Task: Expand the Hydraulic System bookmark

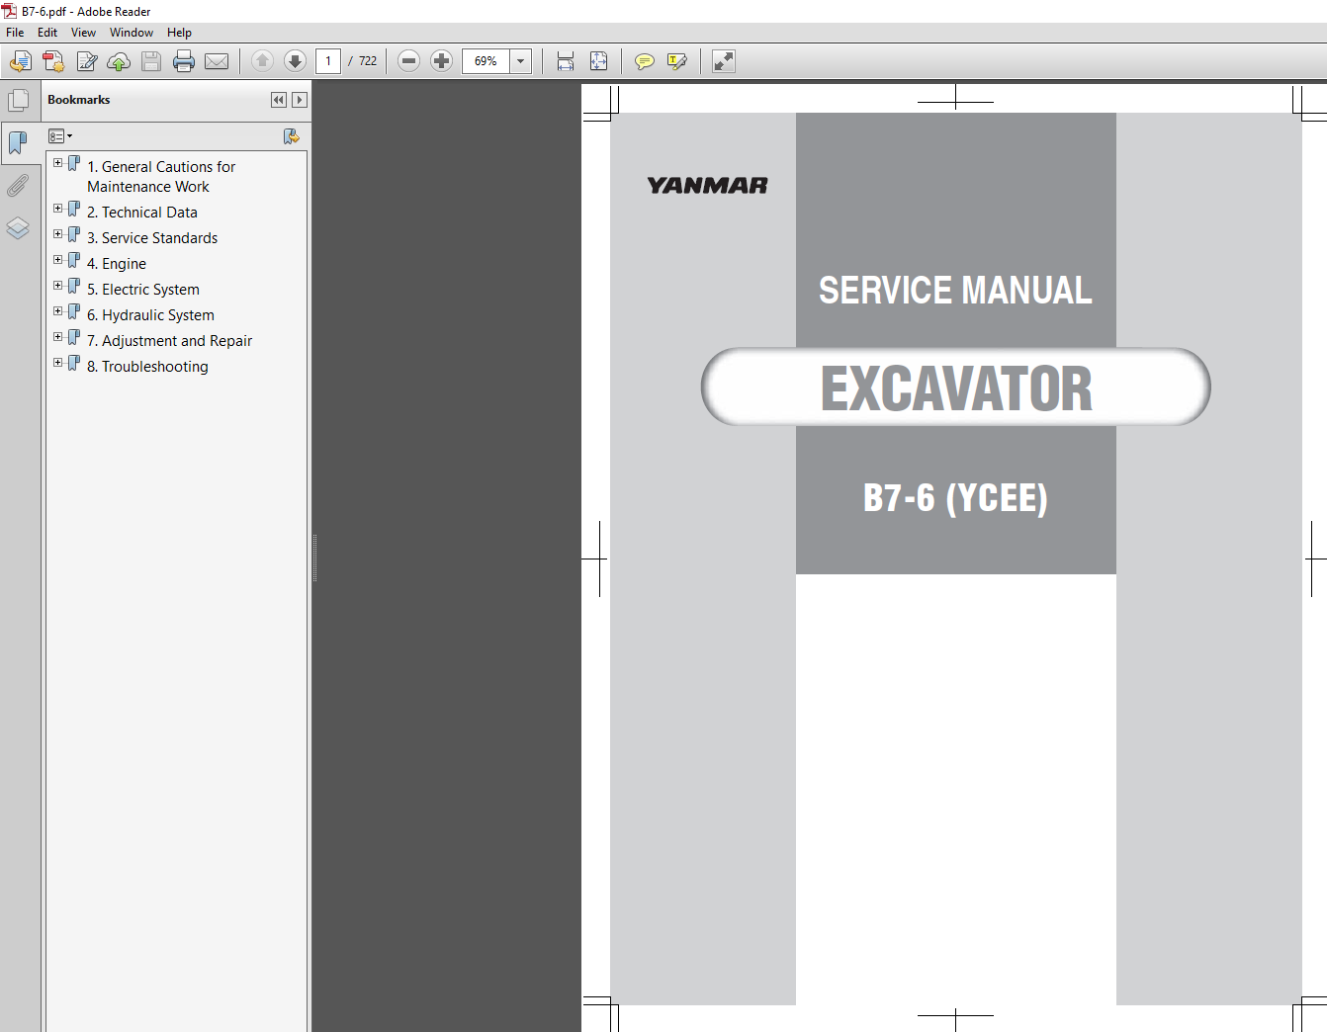Action: click(x=58, y=311)
